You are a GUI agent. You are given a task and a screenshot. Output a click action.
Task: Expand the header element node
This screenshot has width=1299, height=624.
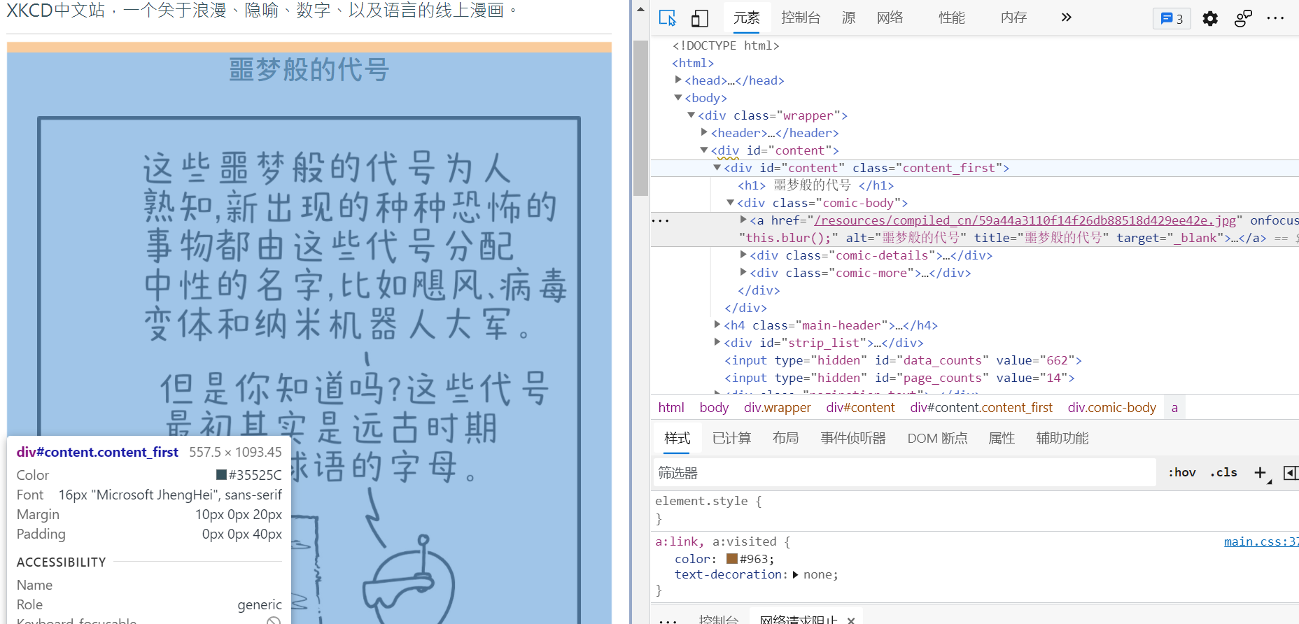tap(705, 132)
